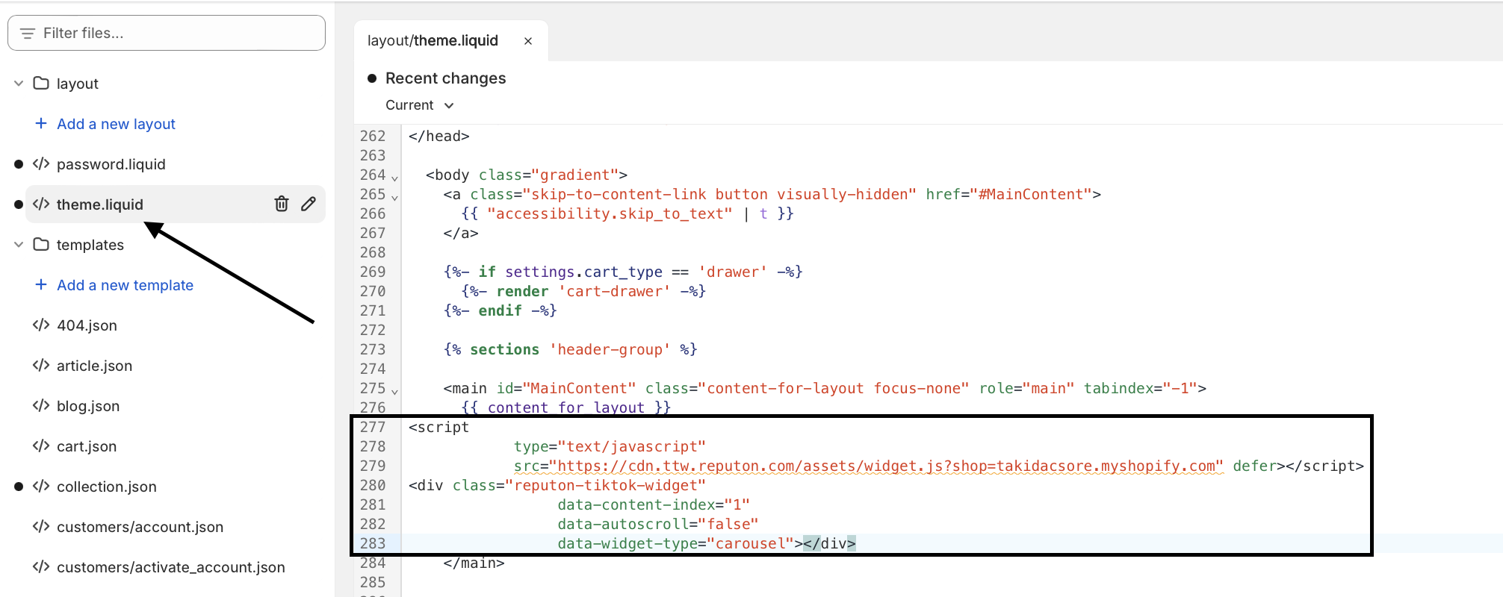The width and height of the screenshot is (1503, 597).
Task: Select customers/account.json file
Action: 140,527
